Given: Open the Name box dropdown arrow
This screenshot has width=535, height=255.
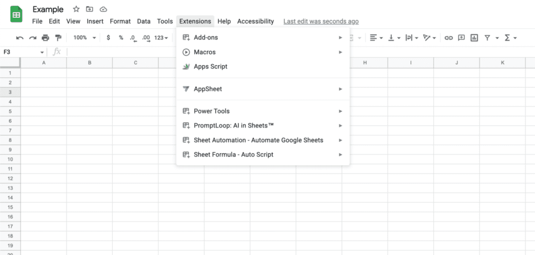Looking at the screenshot, I should [42, 53].
